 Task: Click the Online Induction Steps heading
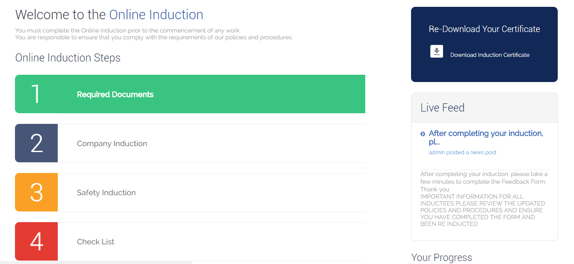(x=68, y=58)
